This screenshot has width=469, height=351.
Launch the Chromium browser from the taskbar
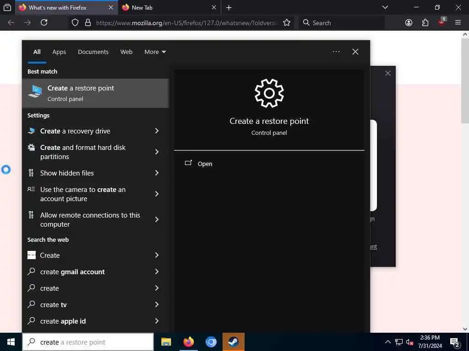(x=211, y=342)
